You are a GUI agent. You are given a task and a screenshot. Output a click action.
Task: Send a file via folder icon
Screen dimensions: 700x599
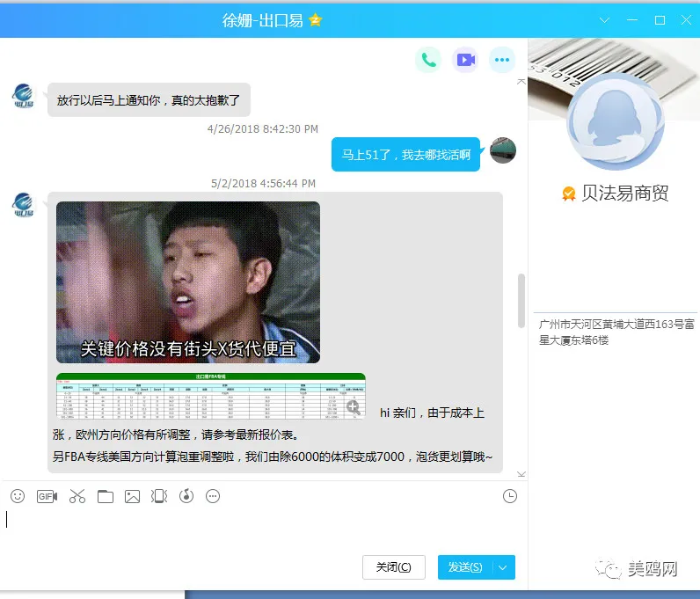[x=106, y=496]
